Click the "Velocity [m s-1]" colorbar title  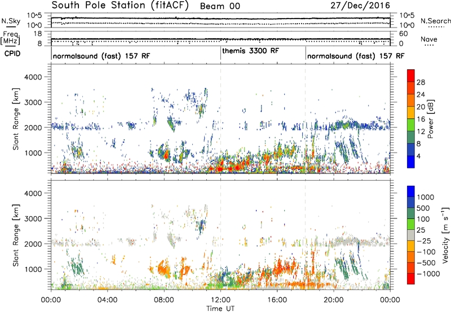445,235
